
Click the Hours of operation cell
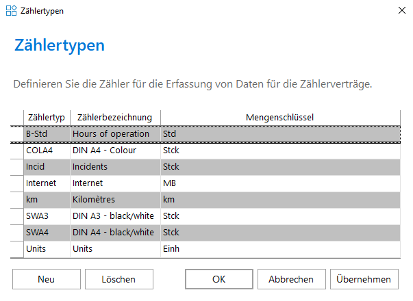[x=115, y=134]
